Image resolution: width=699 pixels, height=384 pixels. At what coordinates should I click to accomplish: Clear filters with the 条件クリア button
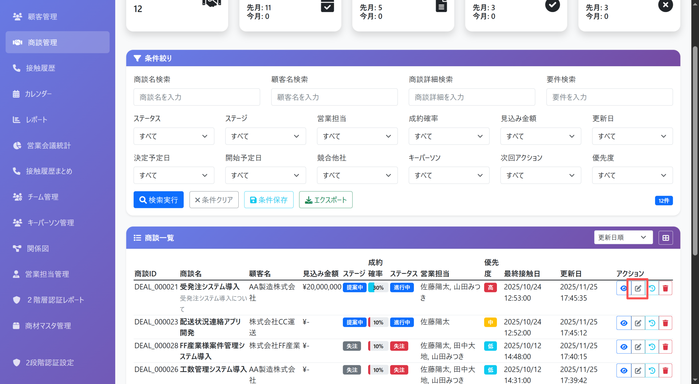(x=214, y=200)
